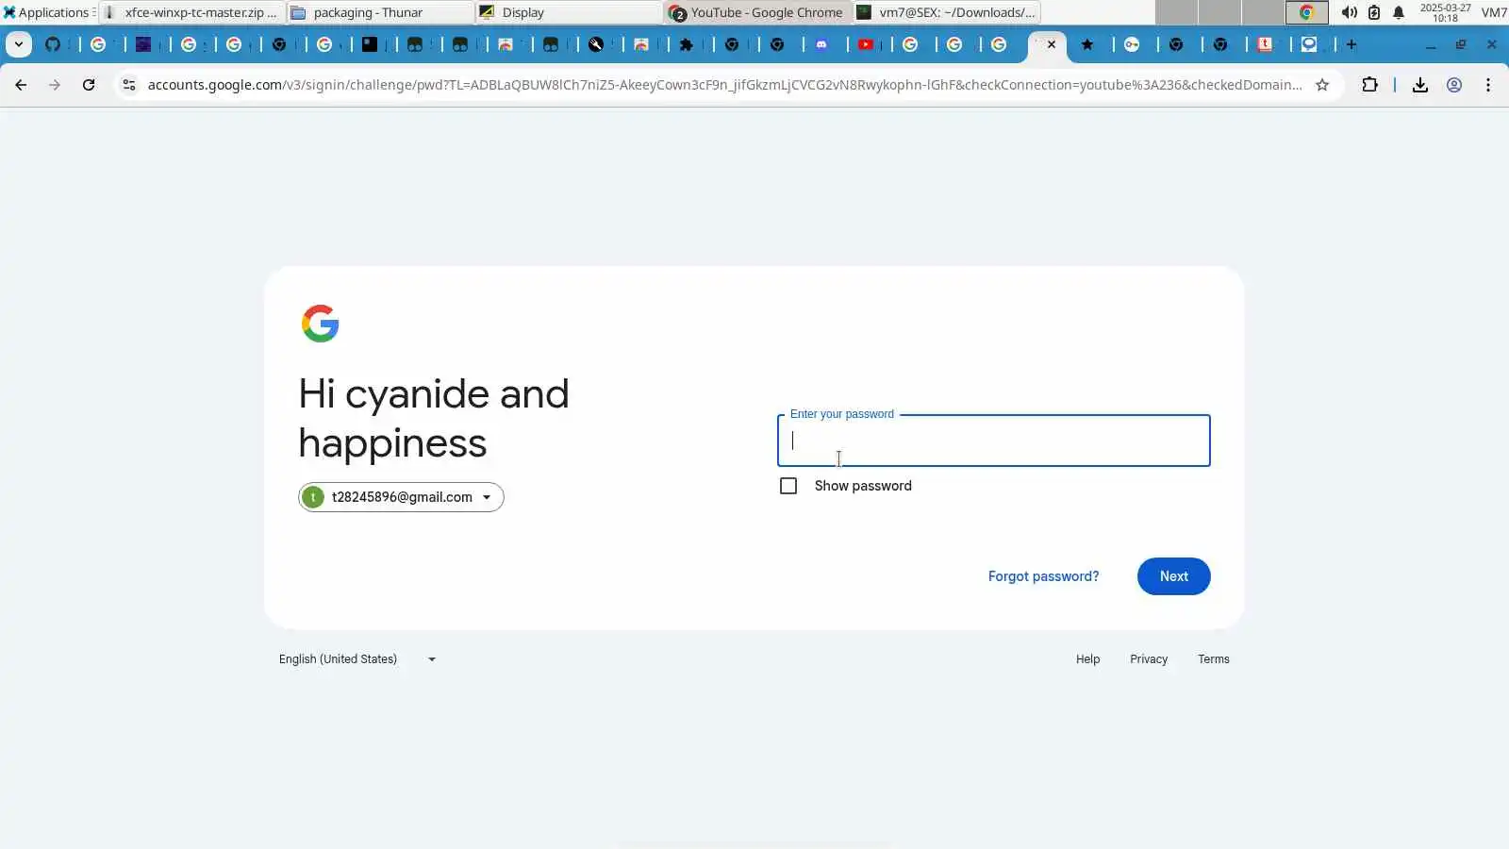
Task: Switch to the black wrench icon tab
Action: [596, 44]
